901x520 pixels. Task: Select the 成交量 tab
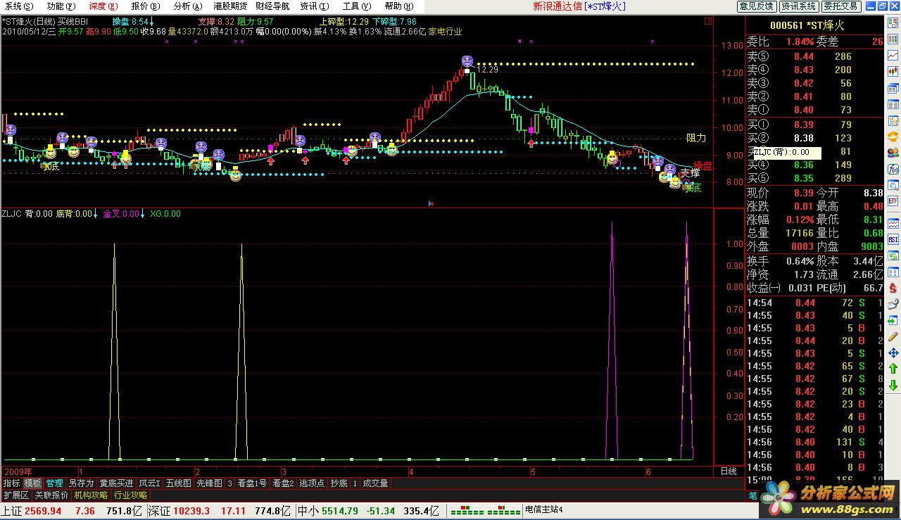tap(375, 483)
